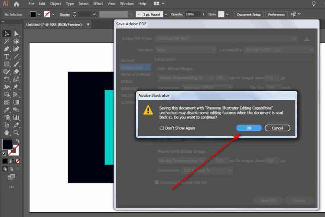Select the Scale tool
The height and width of the screenshot is (217, 325).
click(x=16, y=79)
